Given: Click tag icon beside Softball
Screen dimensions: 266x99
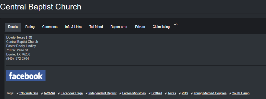Looking at the screenshot, I should click(x=149, y=94).
